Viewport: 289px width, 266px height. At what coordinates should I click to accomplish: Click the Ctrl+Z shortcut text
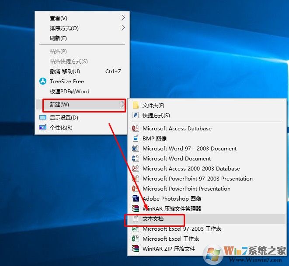tap(113, 72)
